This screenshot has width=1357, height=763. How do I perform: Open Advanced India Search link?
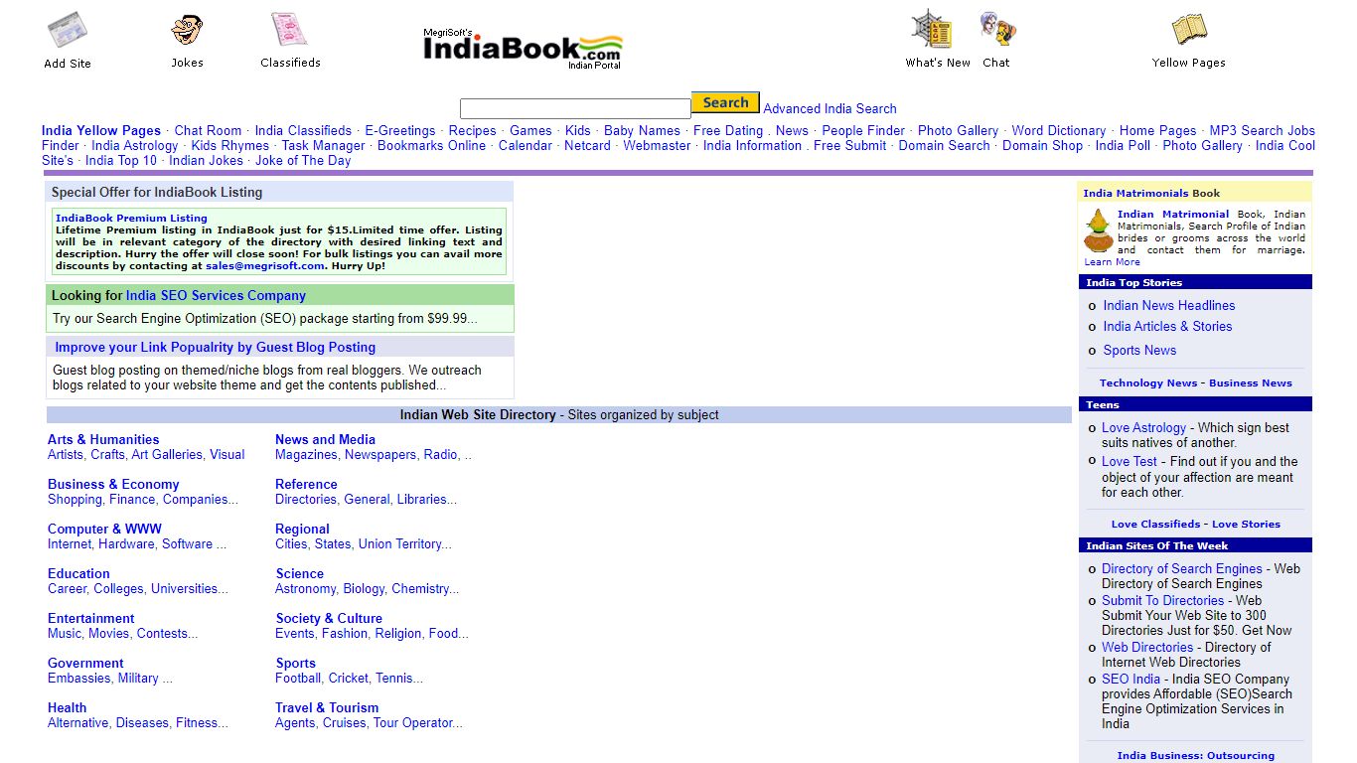(829, 108)
